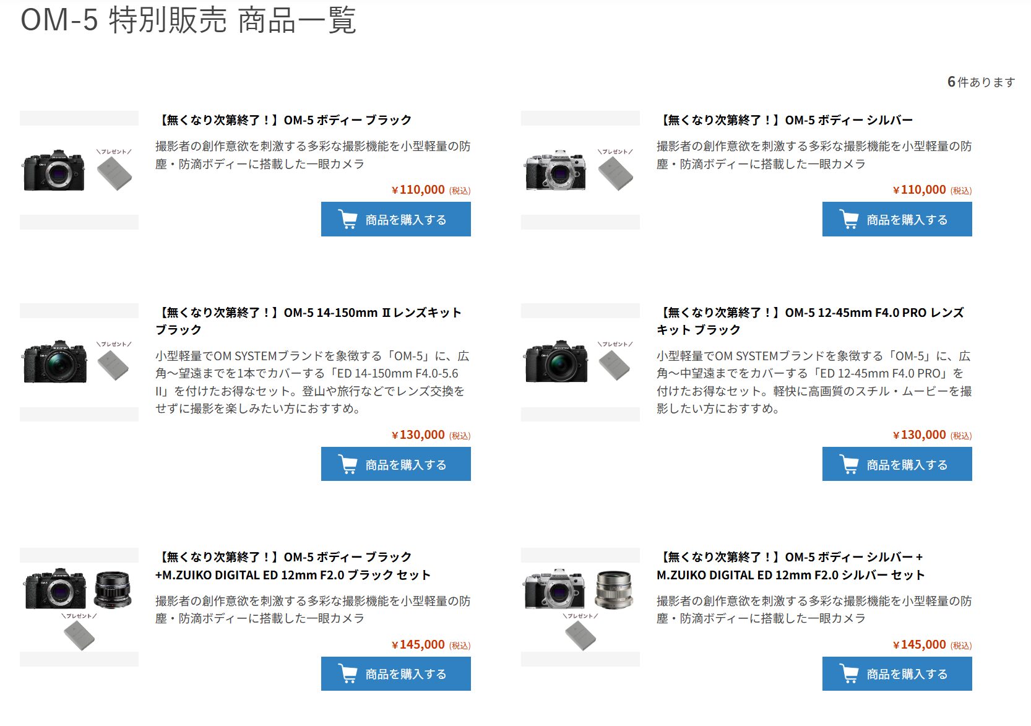Click cart icon for 14-150mm II lens kit
The height and width of the screenshot is (726, 1031).
348,464
